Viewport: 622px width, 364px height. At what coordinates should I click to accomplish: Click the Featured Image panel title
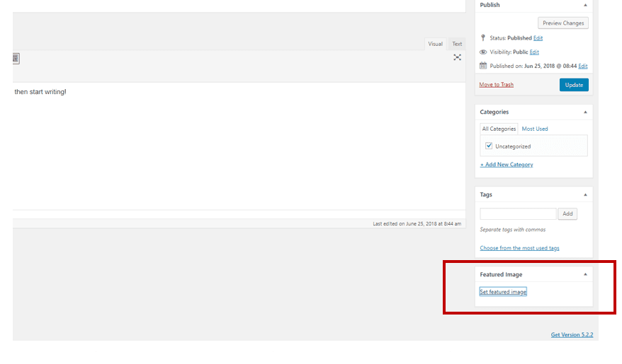[x=501, y=274]
